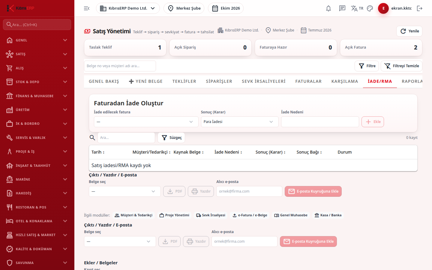Click the KıbrısERP logo
Image resolution: width=432 pixels, height=270 pixels.
point(20,8)
